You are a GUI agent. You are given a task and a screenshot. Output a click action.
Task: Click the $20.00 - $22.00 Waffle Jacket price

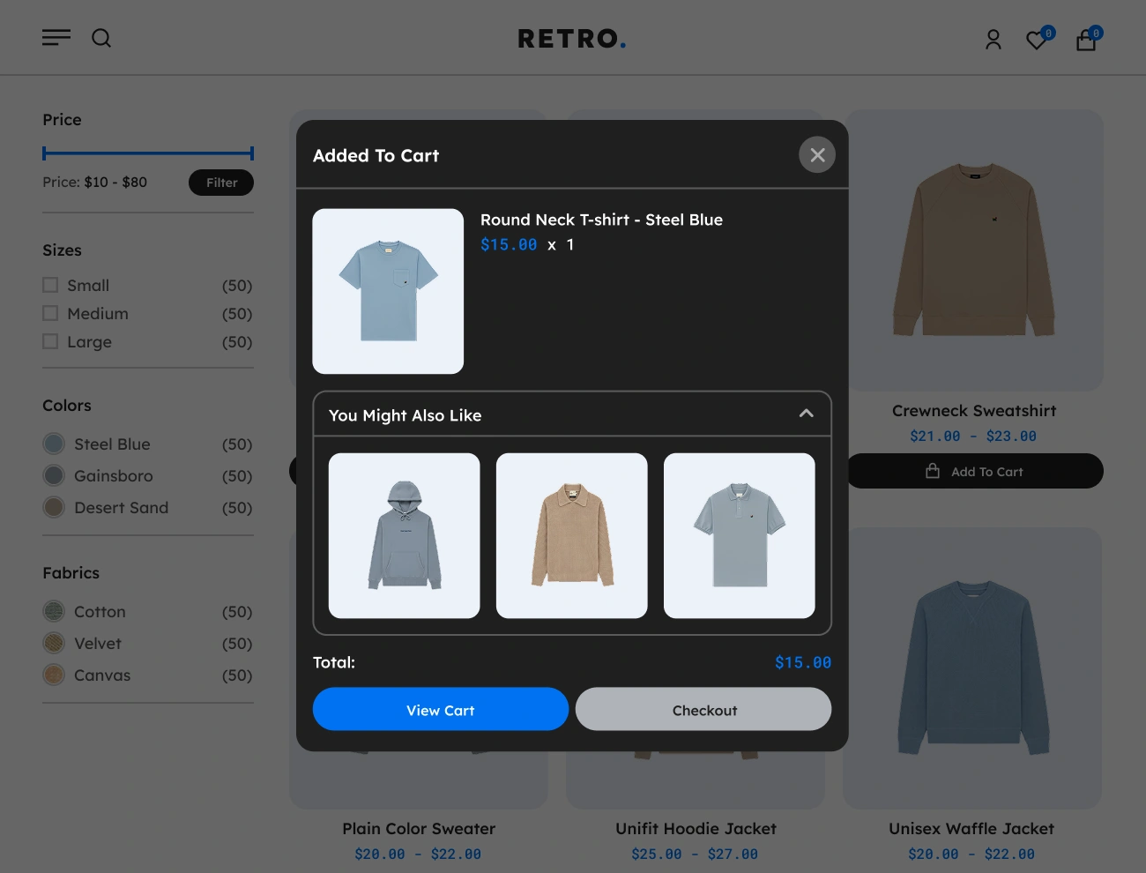pos(971,854)
